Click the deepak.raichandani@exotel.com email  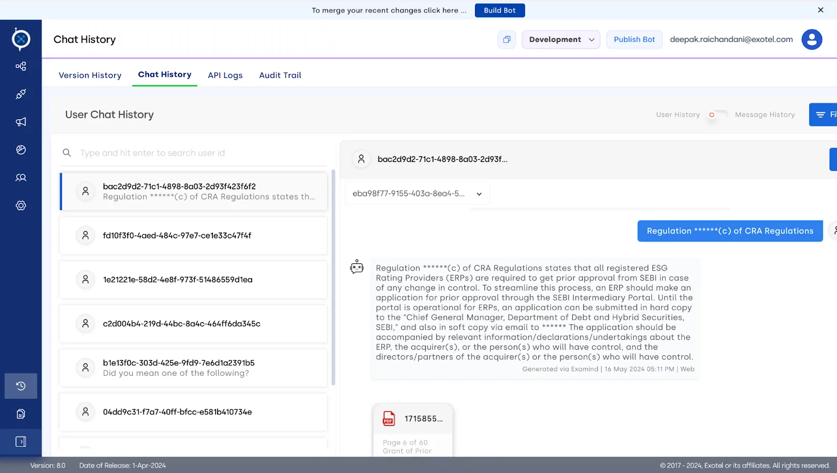(x=731, y=39)
